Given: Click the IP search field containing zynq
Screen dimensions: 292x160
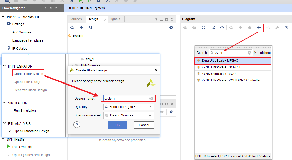Looking at the screenshot, I should (231, 53).
